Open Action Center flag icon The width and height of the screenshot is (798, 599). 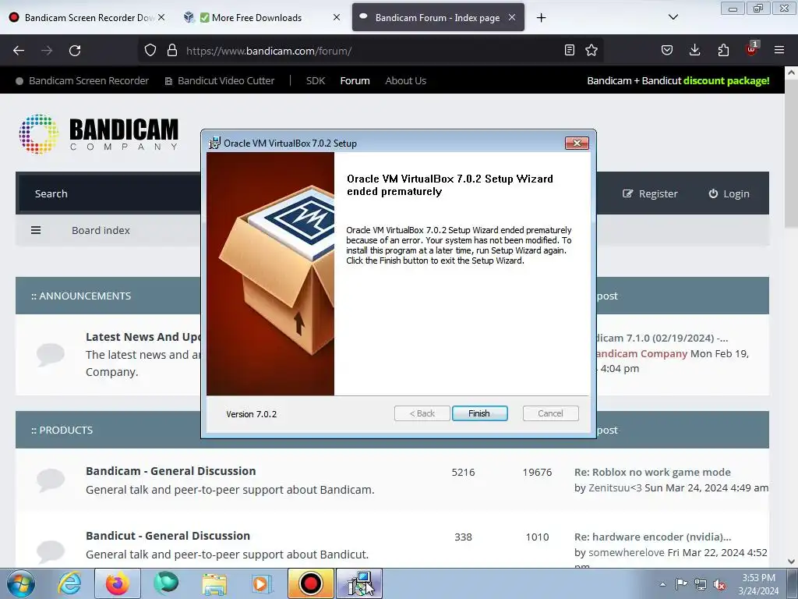pyautogui.click(x=681, y=583)
